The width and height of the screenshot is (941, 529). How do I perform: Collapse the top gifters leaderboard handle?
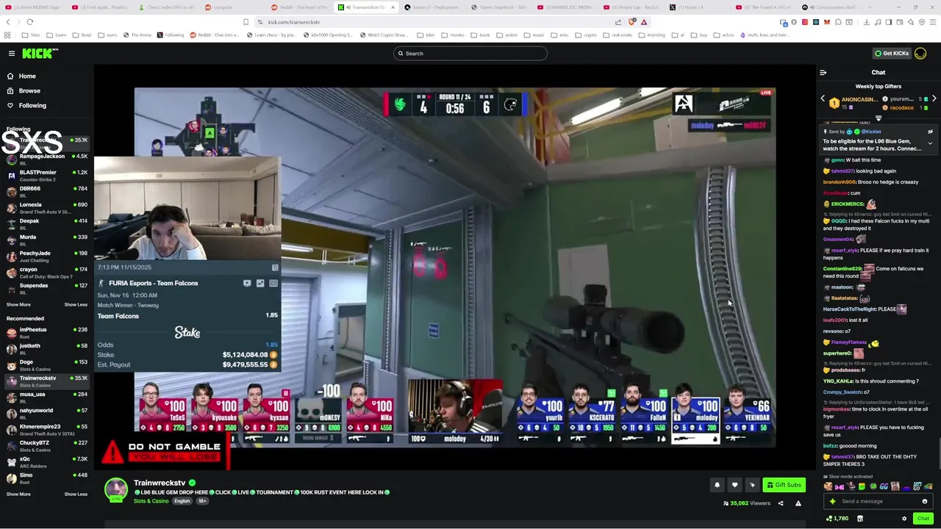pos(879,118)
